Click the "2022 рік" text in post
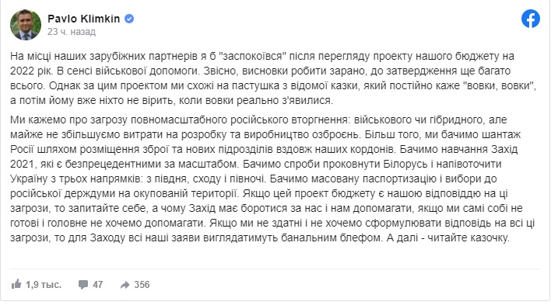Viewport: 551px width, 305px height. [x=30, y=71]
